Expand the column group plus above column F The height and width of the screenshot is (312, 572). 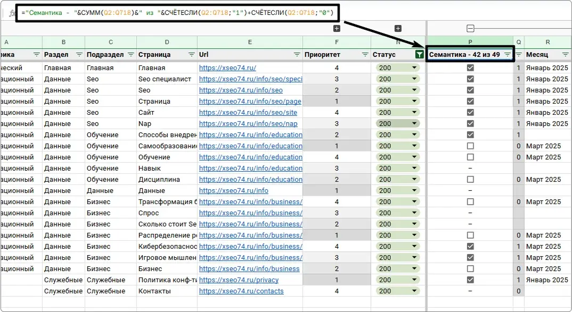pos(337,28)
